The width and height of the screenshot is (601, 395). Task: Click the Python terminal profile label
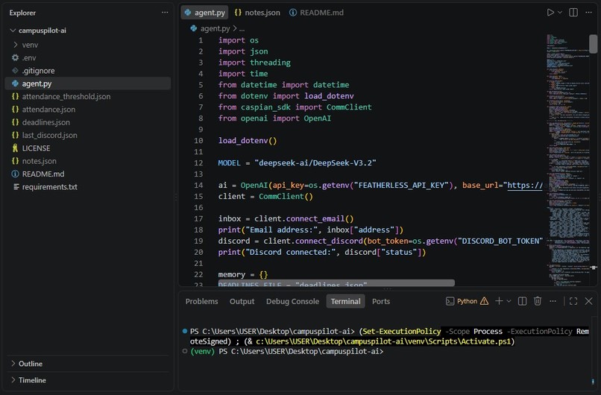coord(467,301)
